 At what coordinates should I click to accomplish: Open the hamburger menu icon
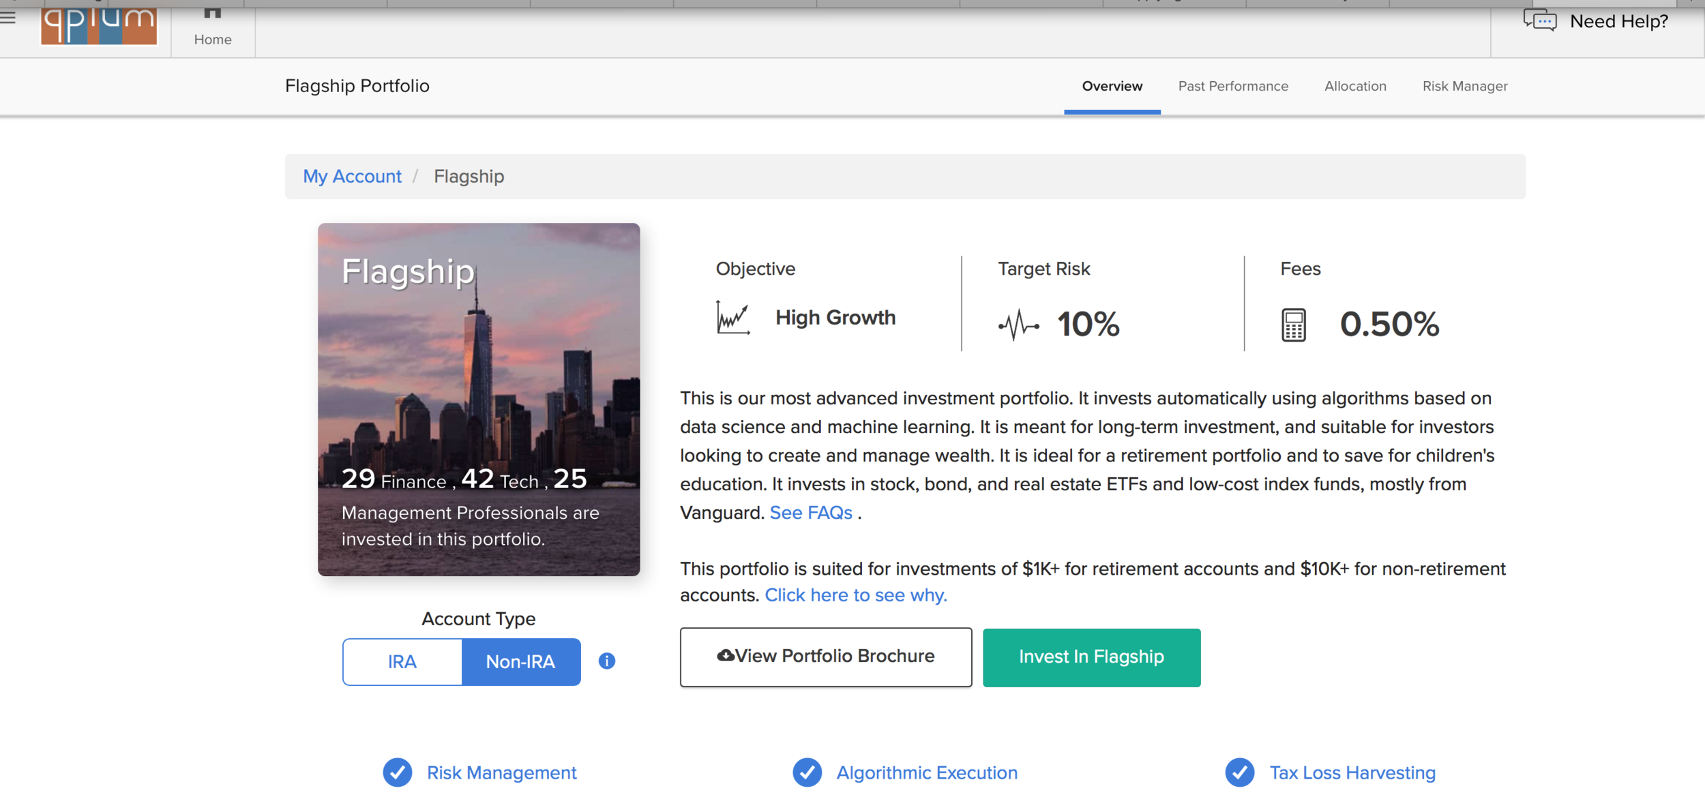pos(8,17)
